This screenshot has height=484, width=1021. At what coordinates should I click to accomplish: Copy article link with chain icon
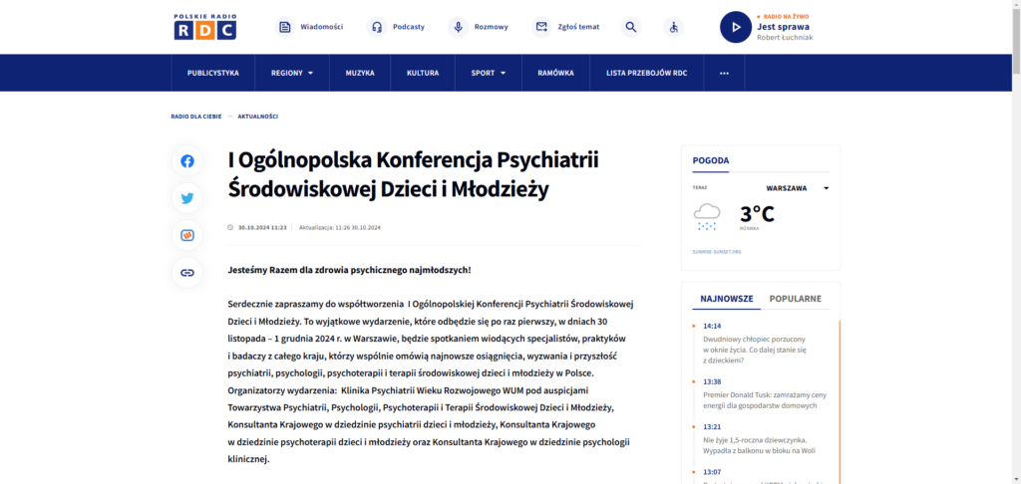(187, 272)
